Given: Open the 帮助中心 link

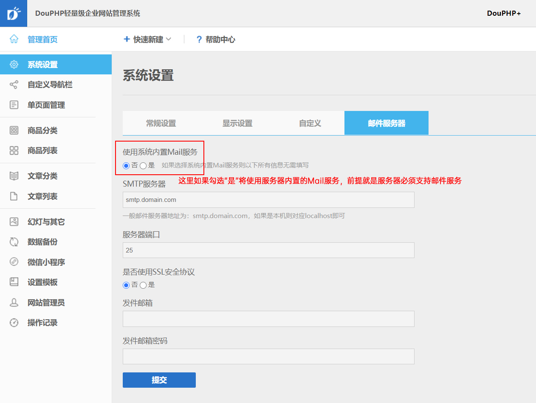Looking at the screenshot, I should click(215, 40).
